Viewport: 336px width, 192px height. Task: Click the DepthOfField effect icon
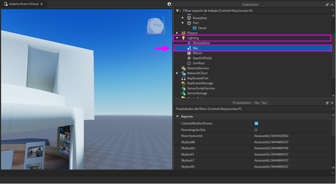[189, 58]
